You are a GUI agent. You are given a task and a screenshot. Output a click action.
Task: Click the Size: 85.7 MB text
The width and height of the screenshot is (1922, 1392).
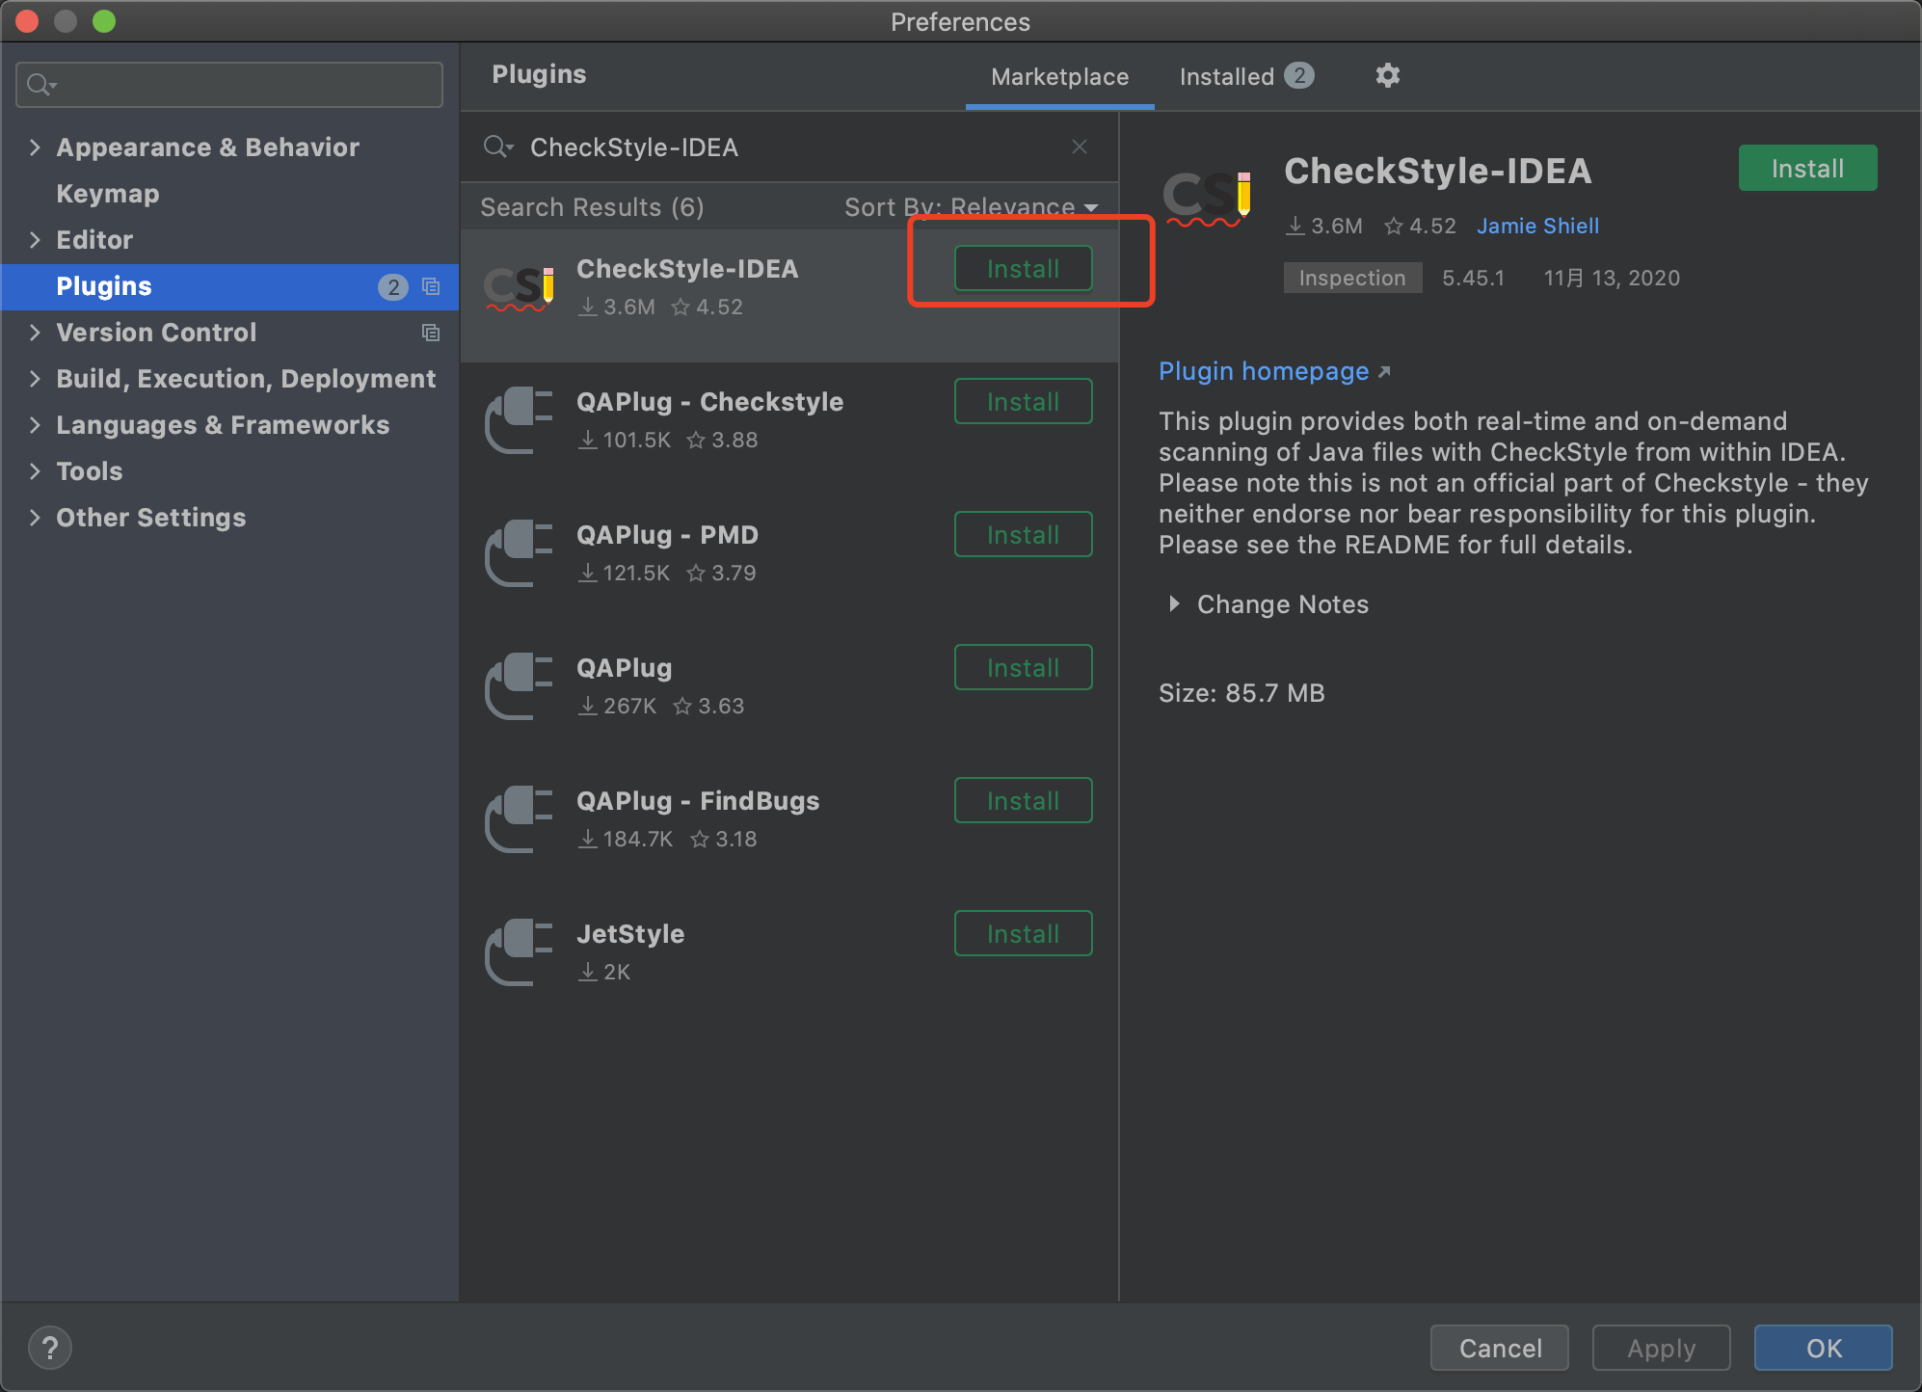pos(1241,693)
